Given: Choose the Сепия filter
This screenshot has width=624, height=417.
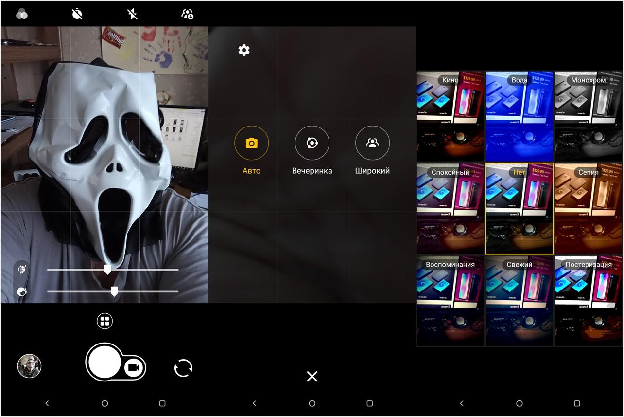Looking at the screenshot, I should pyautogui.click(x=588, y=208).
